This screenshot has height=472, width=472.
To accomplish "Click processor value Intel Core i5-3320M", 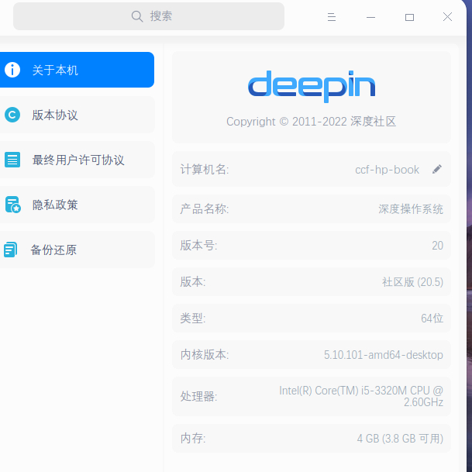I will 361,396.
